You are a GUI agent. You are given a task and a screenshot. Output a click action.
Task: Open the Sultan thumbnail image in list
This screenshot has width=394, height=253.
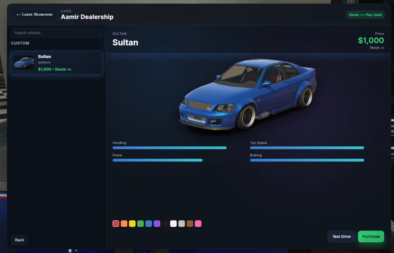click(x=24, y=62)
